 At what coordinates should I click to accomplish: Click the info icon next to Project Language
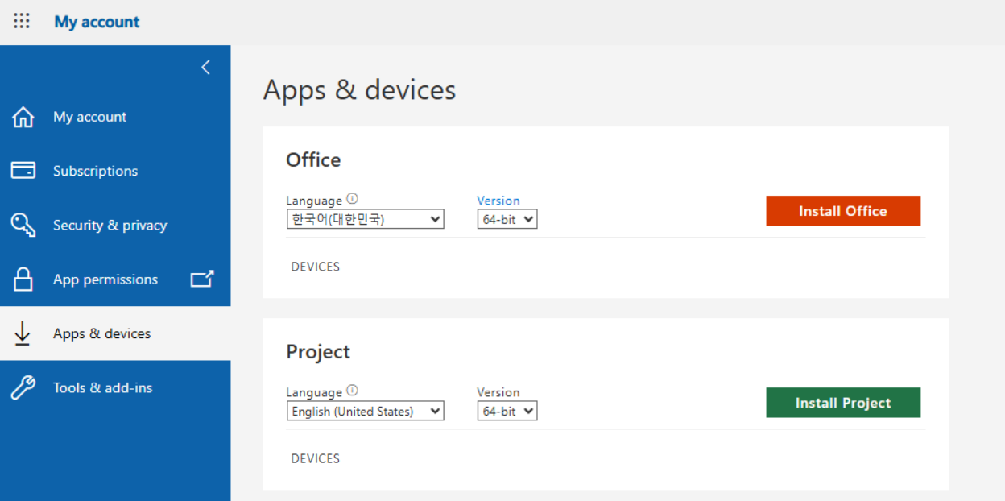tap(352, 391)
